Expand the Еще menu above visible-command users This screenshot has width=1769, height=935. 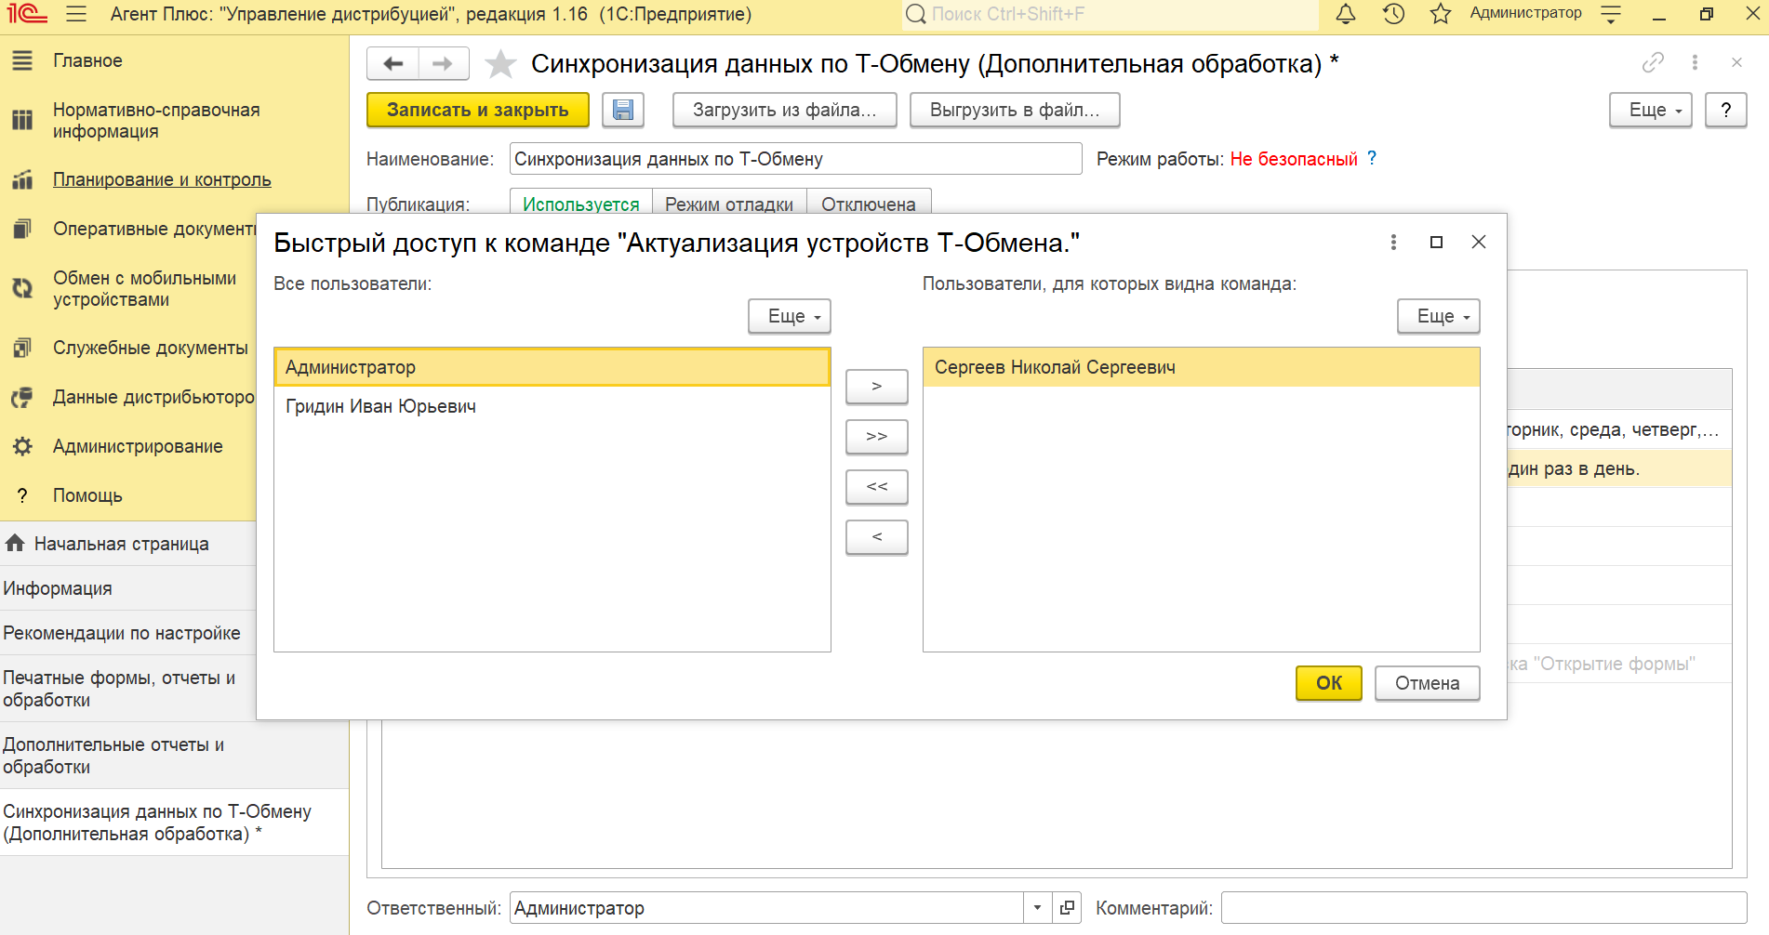(x=1439, y=316)
